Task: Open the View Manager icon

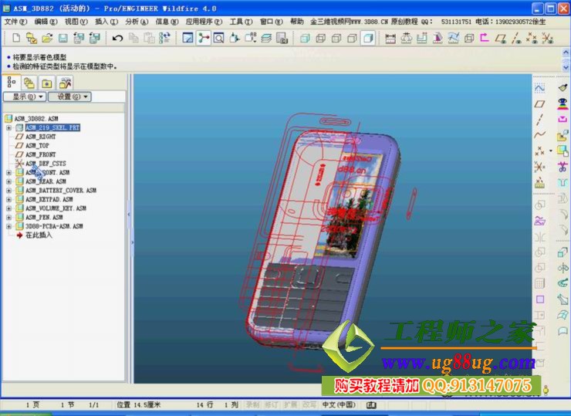Action: pyautogui.click(x=282, y=38)
